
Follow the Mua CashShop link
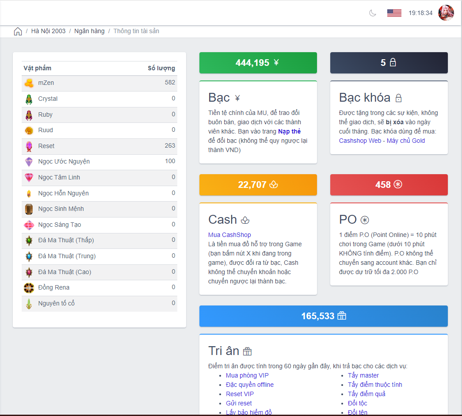(x=229, y=235)
